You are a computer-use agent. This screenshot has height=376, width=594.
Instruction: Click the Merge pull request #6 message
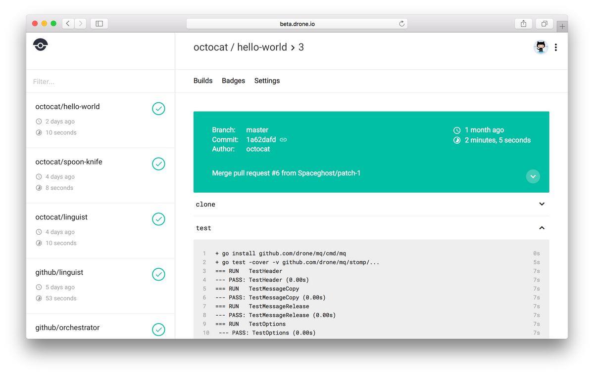tap(286, 173)
